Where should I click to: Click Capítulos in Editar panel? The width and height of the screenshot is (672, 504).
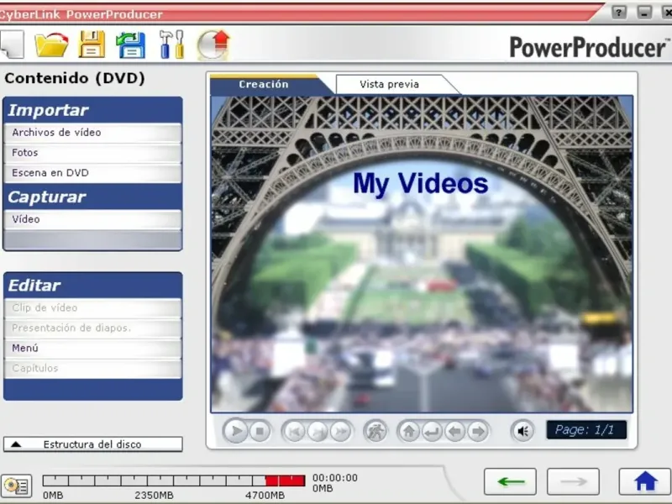[x=93, y=369]
